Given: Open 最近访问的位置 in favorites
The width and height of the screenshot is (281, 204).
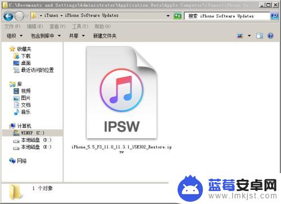Looking at the screenshot, I should tap(37, 70).
